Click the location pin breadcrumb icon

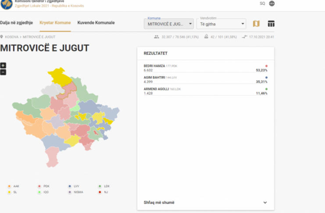pyautogui.click(x=2, y=37)
